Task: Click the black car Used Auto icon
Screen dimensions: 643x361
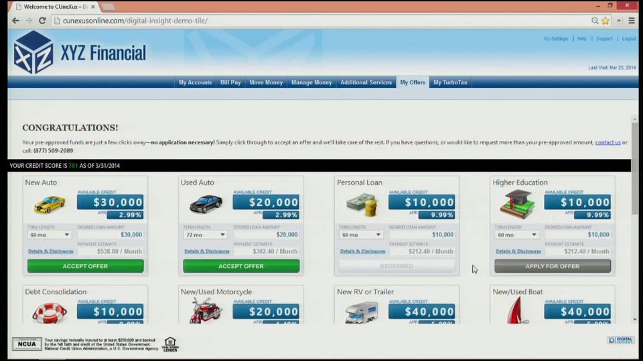Action: point(206,204)
